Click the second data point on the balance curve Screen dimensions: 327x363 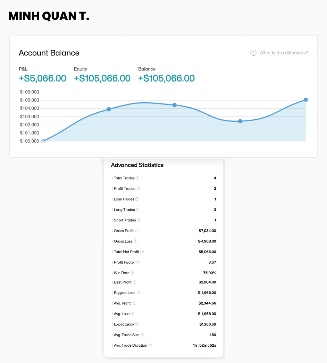pos(109,109)
